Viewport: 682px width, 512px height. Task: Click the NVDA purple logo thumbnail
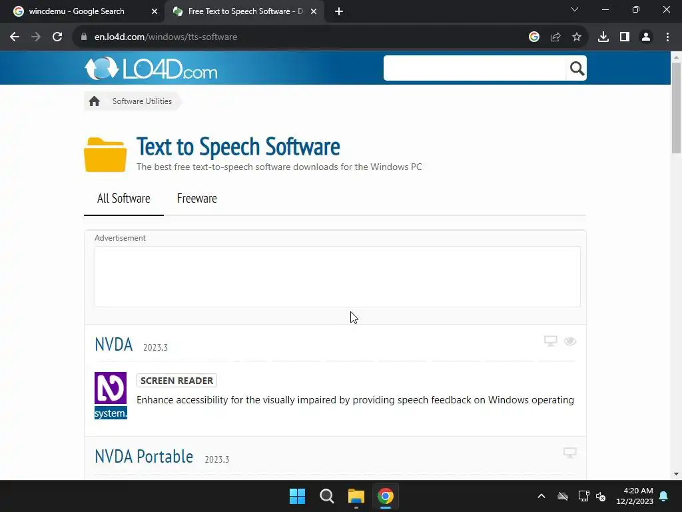[x=111, y=388]
